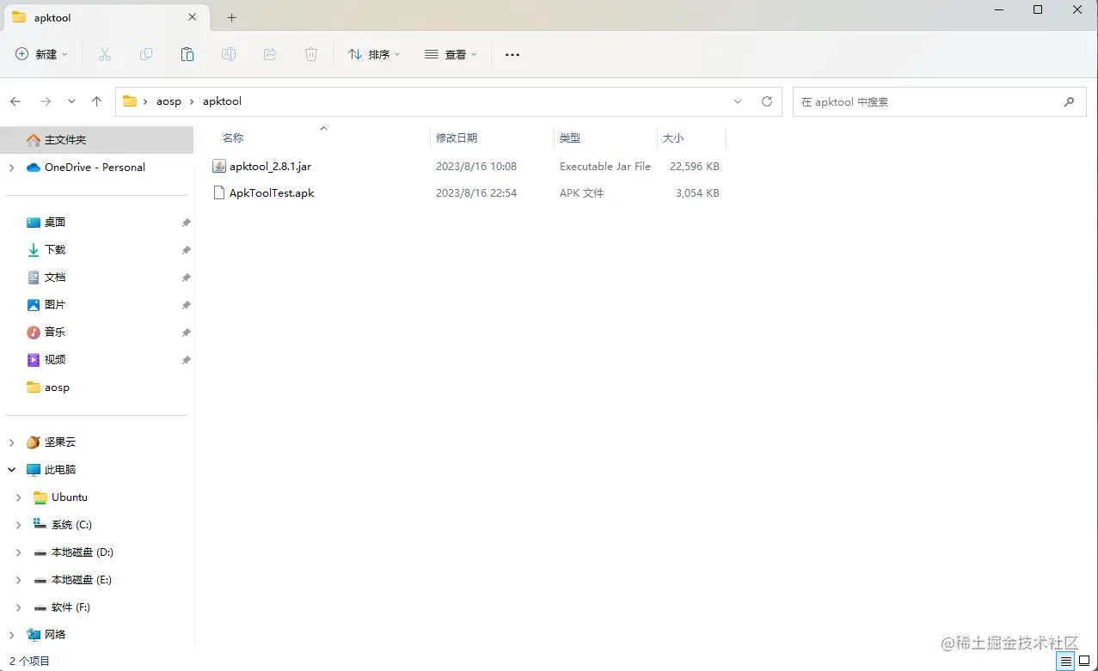Open the 查看 view options dropdown
This screenshot has width=1098, height=671.
pos(451,54)
